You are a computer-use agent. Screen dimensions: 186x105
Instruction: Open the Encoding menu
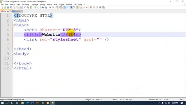click(25, 4)
